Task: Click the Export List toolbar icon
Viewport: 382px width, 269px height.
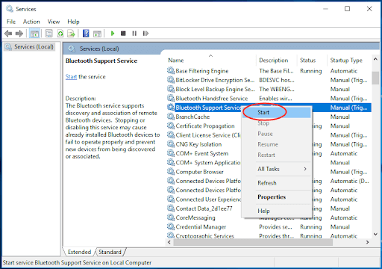Action: pos(71,34)
